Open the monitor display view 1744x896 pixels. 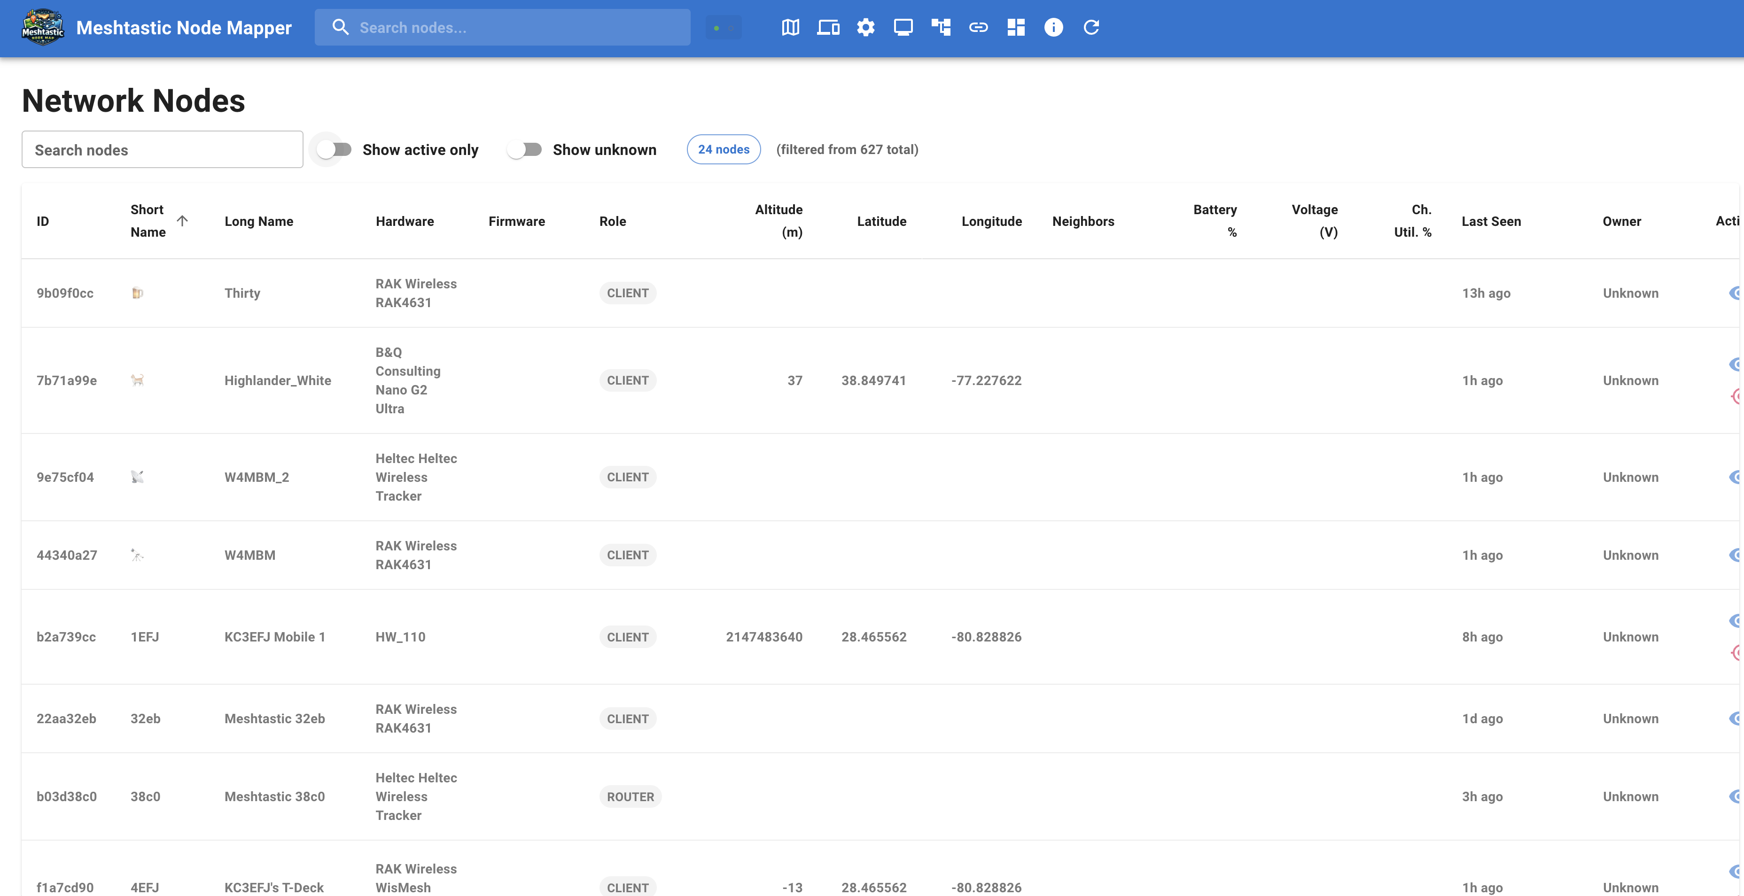[x=903, y=27]
